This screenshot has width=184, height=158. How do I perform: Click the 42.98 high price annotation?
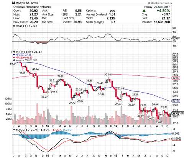click(x=108, y=75)
